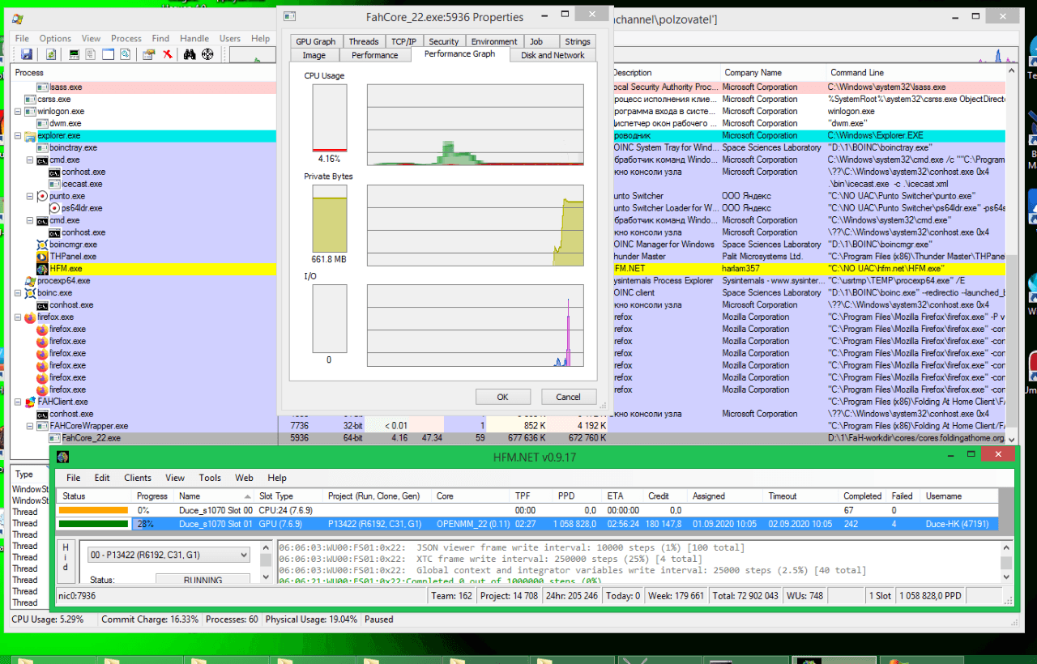Open the P13422 project dropdown in HFM.NET

click(169, 555)
